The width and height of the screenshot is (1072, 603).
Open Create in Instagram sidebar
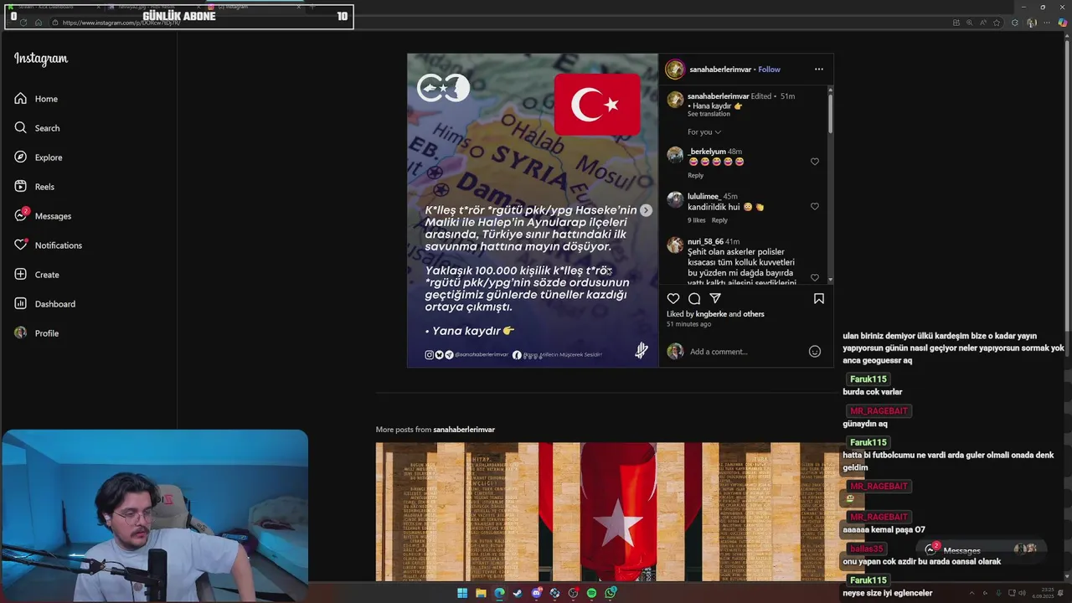(x=37, y=275)
